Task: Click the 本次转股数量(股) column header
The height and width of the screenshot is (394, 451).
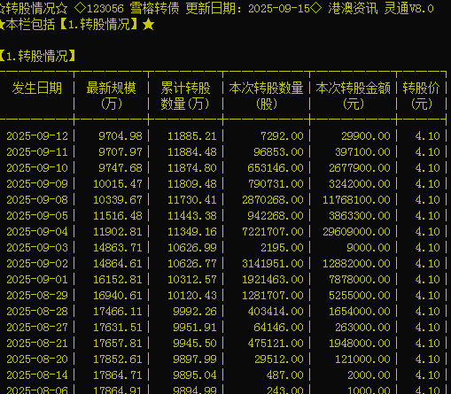Action: click(x=266, y=96)
